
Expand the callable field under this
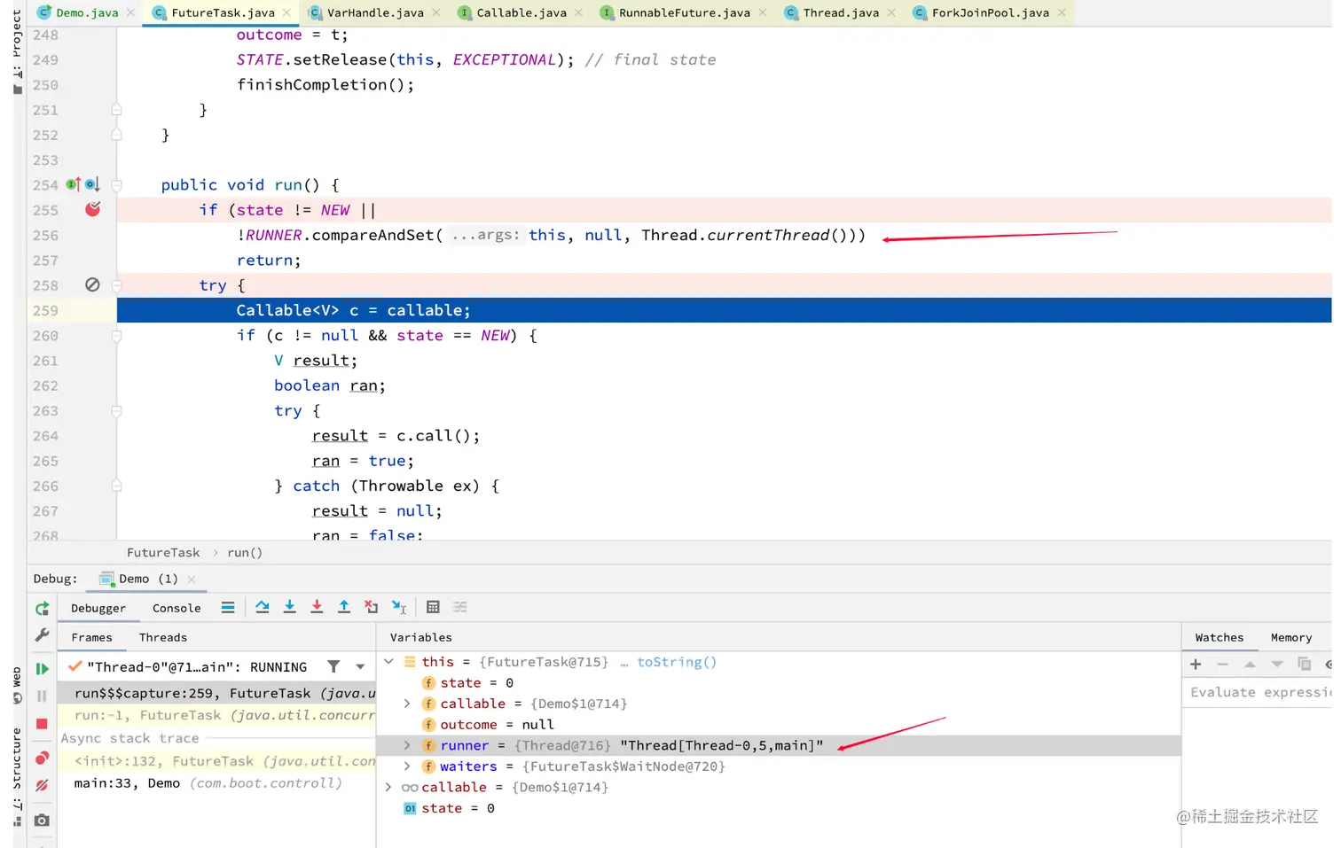[x=407, y=704]
